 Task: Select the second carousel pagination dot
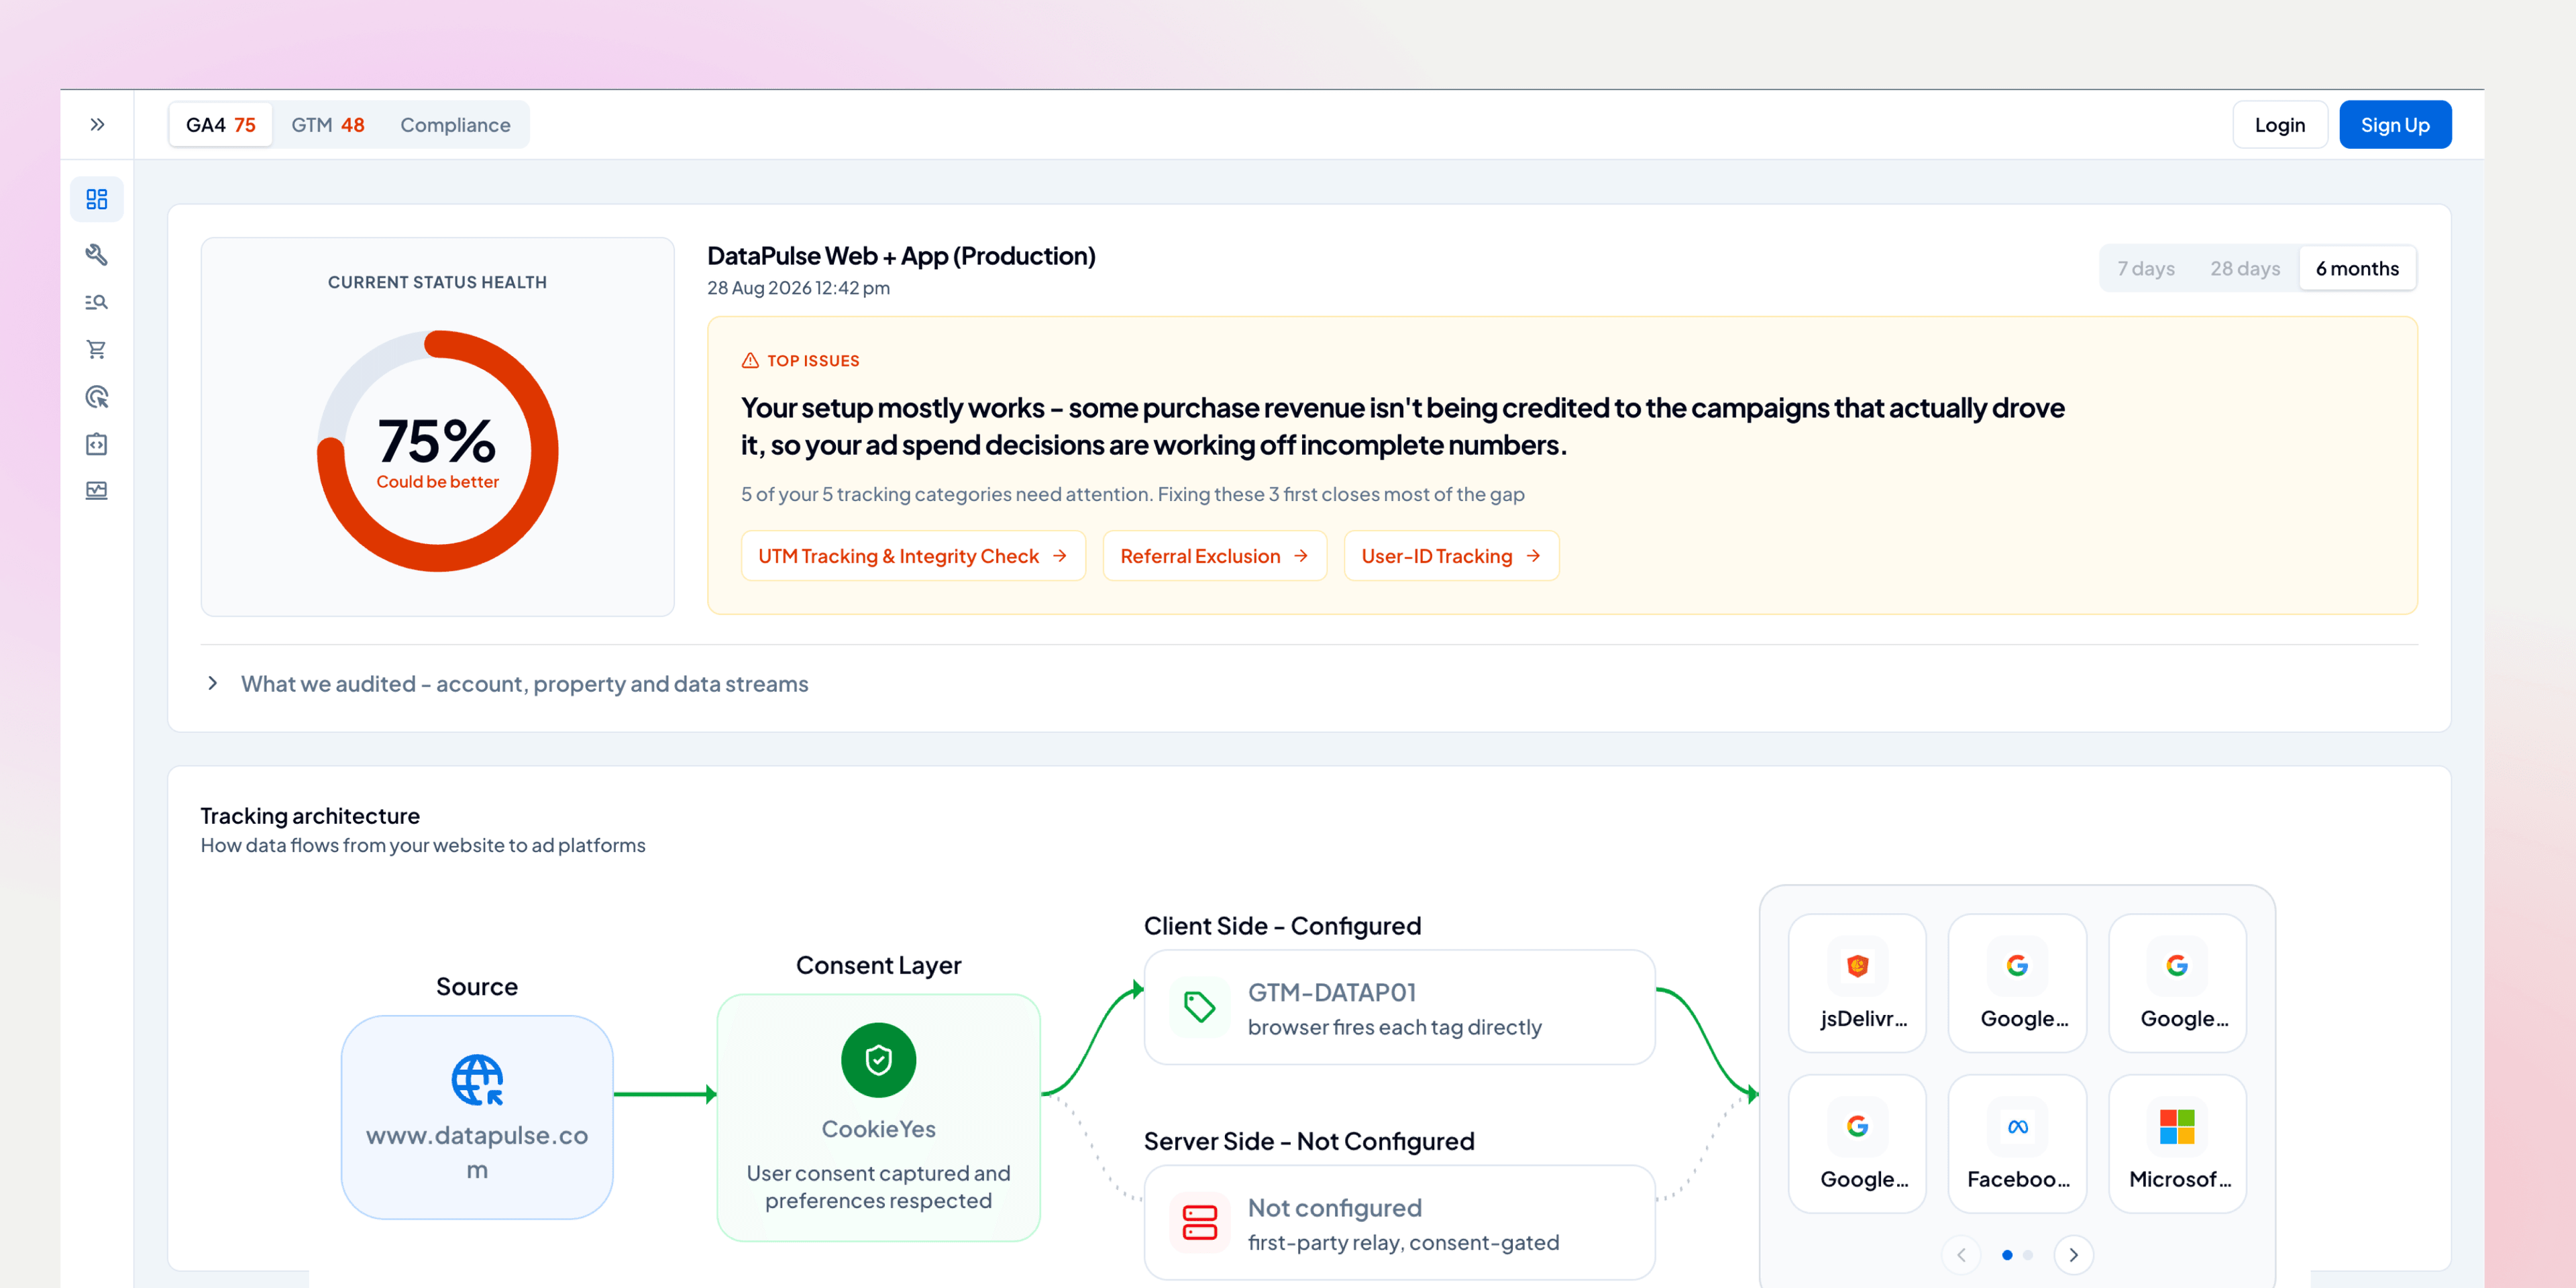pyautogui.click(x=2028, y=1255)
